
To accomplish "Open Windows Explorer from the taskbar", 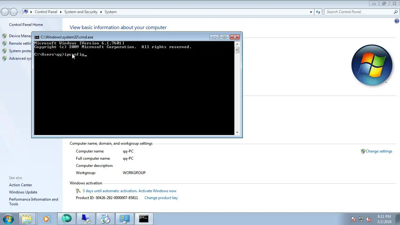I will [27, 219].
